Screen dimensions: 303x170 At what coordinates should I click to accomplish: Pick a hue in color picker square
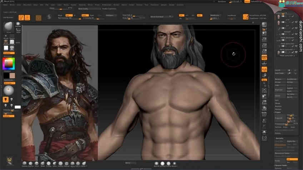[9, 64]
